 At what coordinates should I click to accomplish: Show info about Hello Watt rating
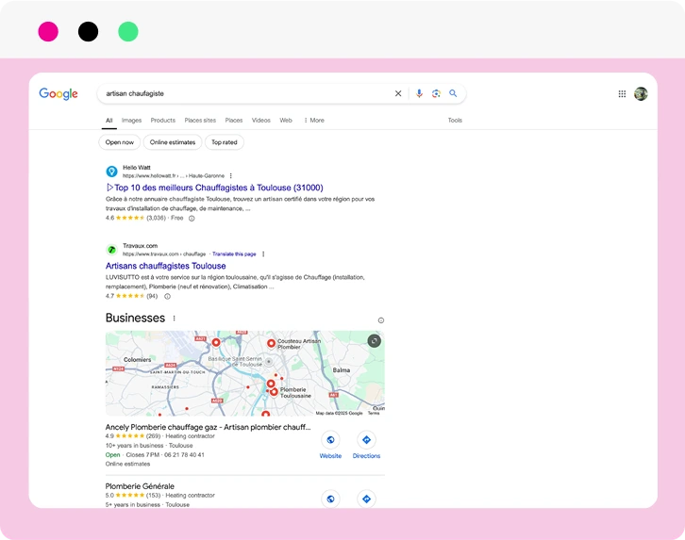192,218
